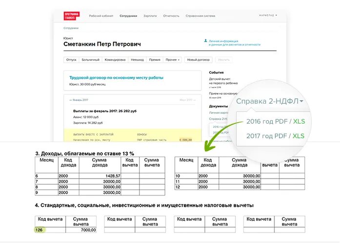Click the Программа Главбух red logo
This screenshot has height=252, width=340.
coord(72,16)
